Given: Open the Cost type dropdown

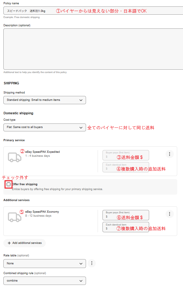Looking at the screenshot, I should coord(45,127).
